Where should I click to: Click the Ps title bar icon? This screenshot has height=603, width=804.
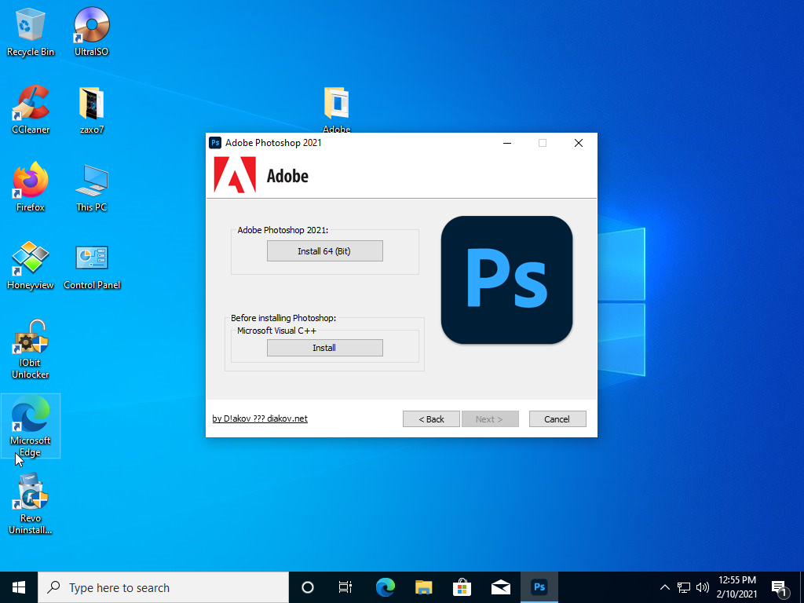[215, 143]
